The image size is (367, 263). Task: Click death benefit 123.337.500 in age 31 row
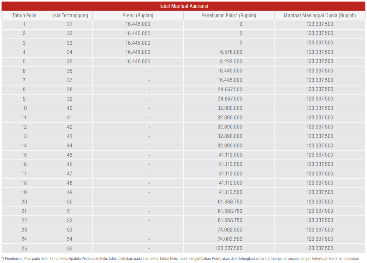tap(320, 24)
